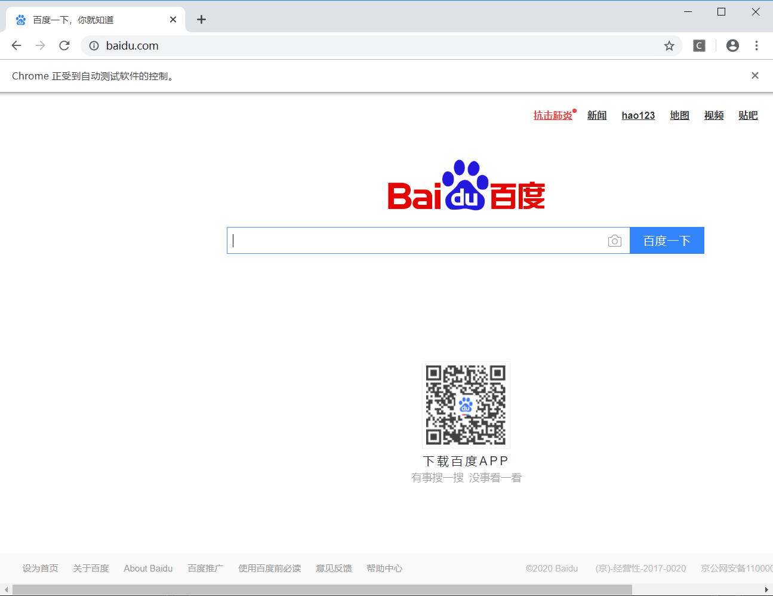
Task: Click 意见反馈 footer link
Action: click(334, 569)
